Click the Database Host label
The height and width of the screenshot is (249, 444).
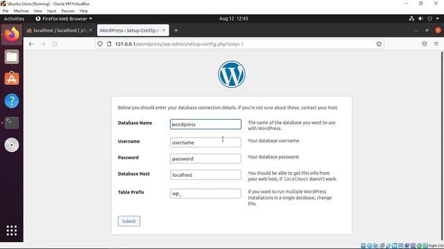point(134,174)
